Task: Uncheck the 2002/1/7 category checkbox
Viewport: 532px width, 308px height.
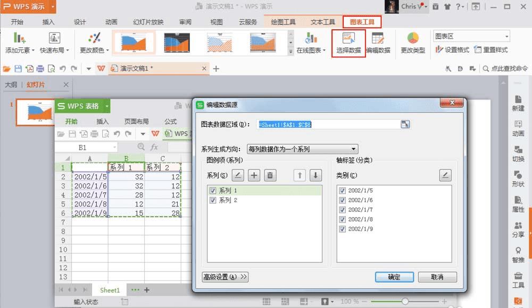Action: (342, 210)
